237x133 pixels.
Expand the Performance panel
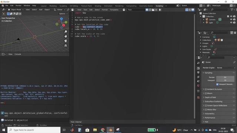(210, 118)
